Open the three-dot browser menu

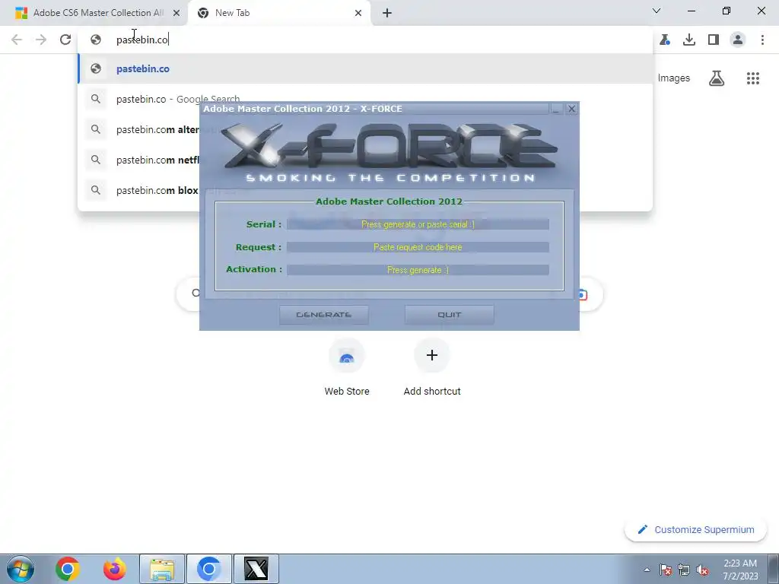[762, 40]
